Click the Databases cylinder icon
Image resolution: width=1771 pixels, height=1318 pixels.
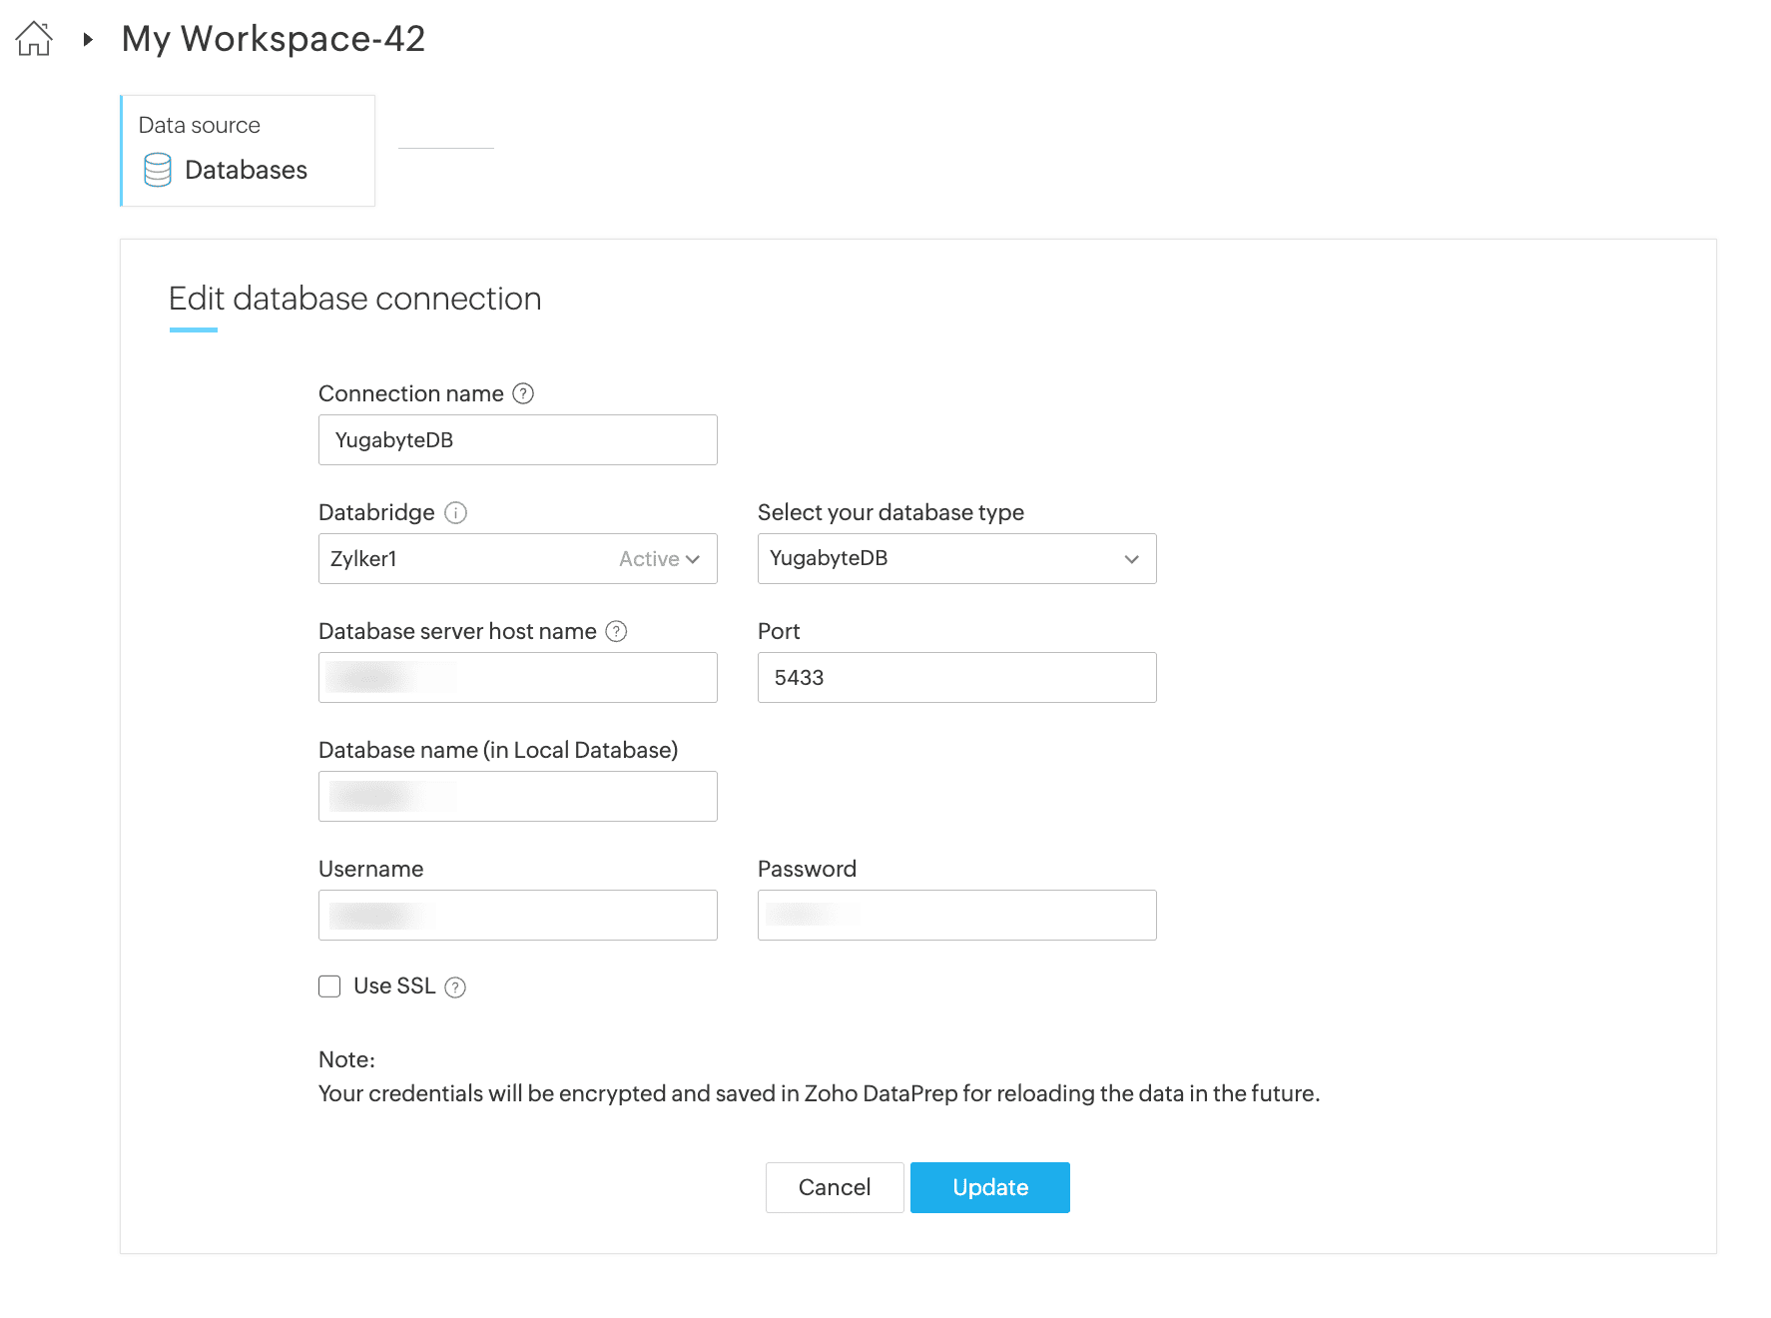tap(158, 170)
